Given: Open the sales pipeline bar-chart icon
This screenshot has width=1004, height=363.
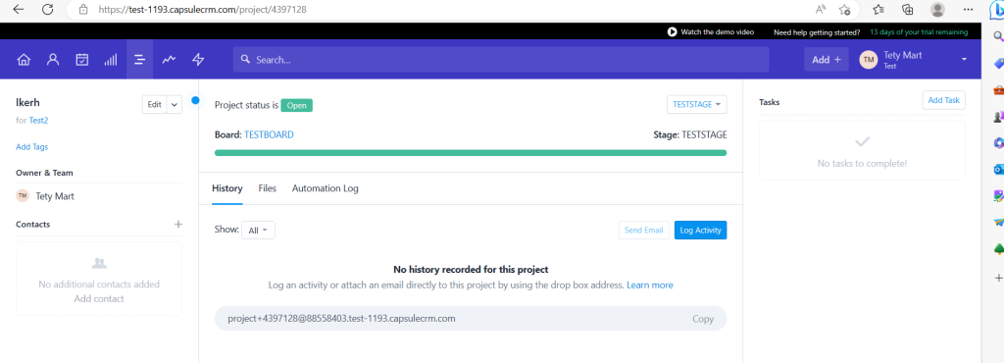Looking at the screenshot, I should pyautogui.click(x=111, y=60).
